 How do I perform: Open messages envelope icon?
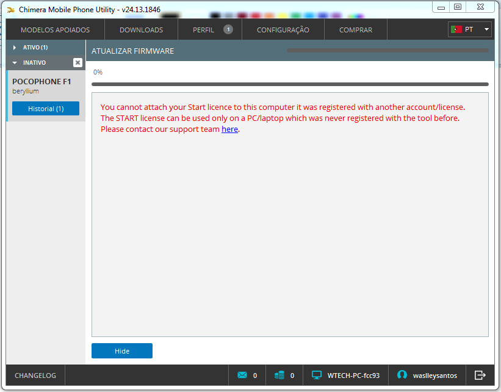click(242, 375)
